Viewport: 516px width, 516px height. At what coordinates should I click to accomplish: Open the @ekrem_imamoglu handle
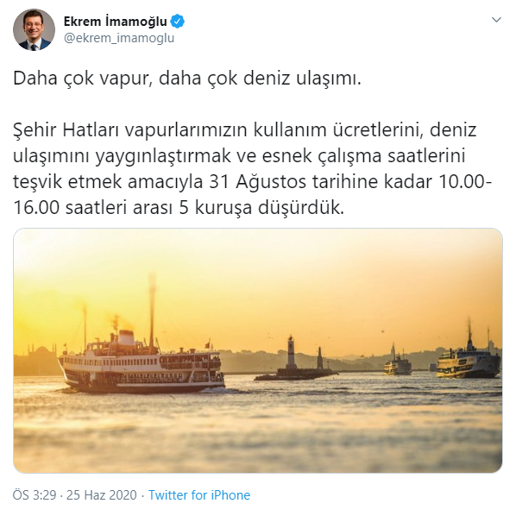click(119, 38)
